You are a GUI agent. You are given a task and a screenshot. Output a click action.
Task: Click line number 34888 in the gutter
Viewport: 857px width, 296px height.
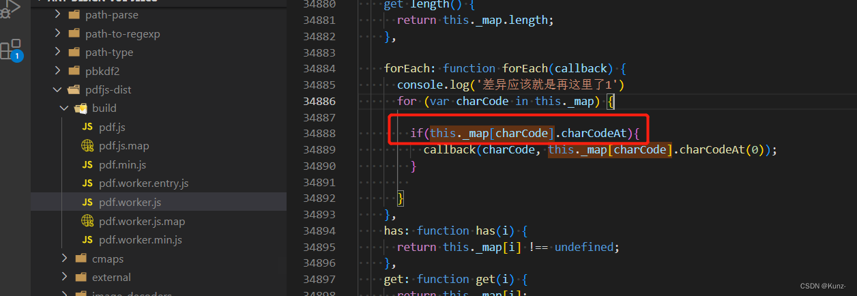[319, 133]
